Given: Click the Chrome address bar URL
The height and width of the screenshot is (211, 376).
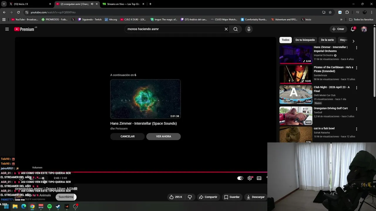Looking at the screenshot, I should [x=53, y=12].
